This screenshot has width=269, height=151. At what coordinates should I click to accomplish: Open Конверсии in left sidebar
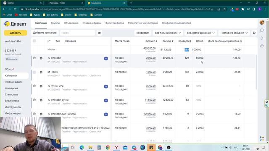pos(11,88)
